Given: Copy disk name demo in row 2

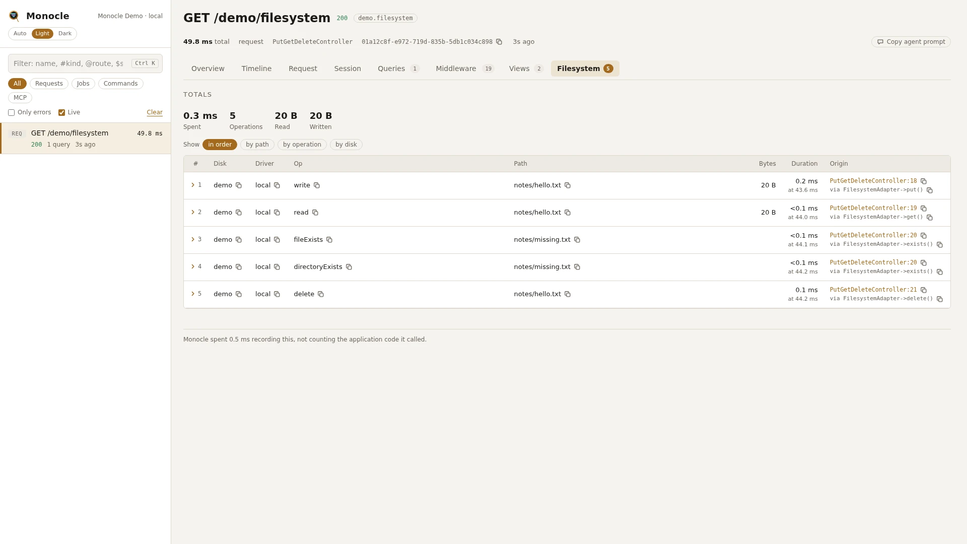Looking at the screenshot, I should pos(239,213).
